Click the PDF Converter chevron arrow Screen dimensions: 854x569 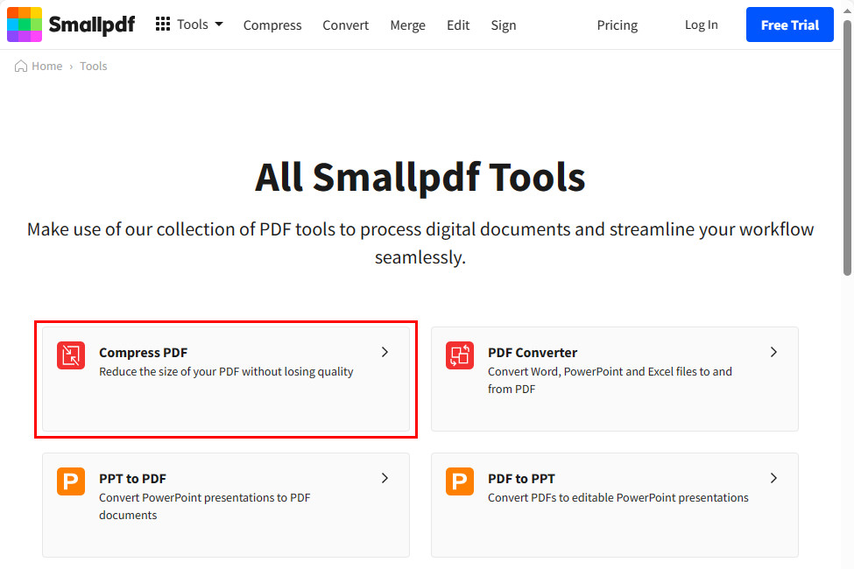pos(773,352)
